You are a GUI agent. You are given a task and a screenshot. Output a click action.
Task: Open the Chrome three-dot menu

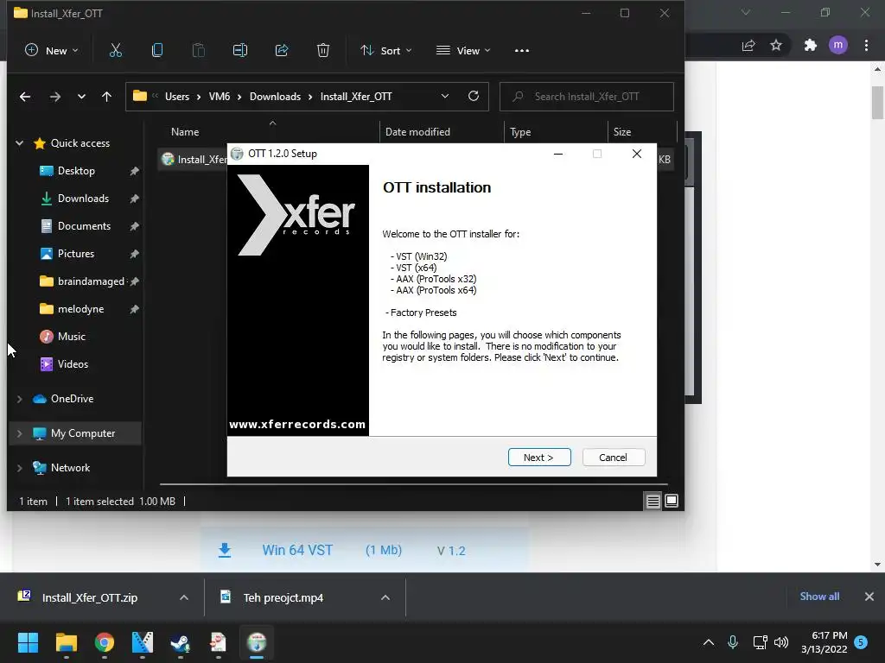click(866, 45)
